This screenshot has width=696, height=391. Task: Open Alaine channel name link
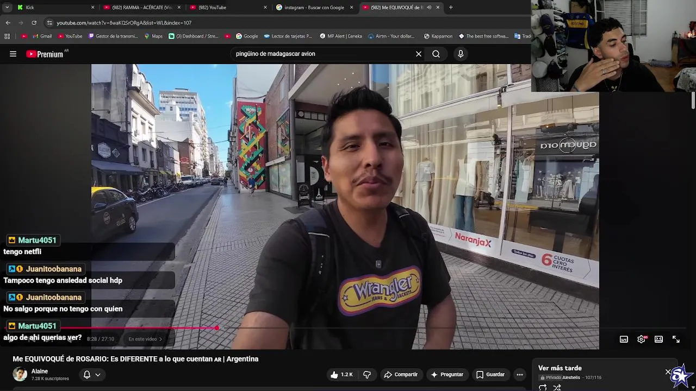point(40,371)
